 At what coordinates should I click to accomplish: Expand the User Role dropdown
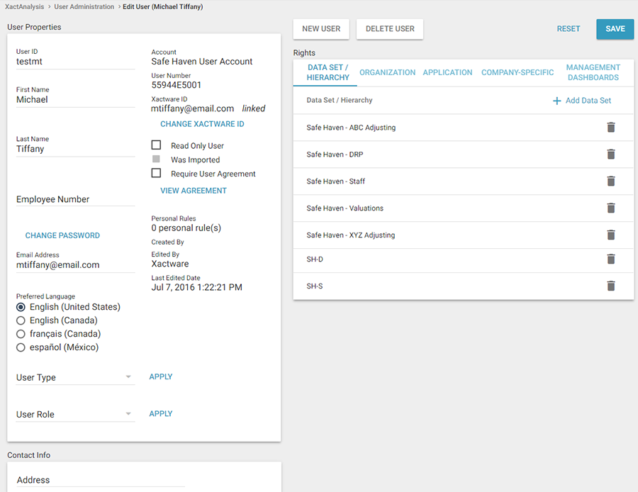pyautogui.click(x=75, y=415)
